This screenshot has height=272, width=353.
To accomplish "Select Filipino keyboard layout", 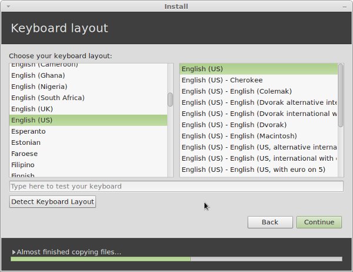I will point(23,165).
